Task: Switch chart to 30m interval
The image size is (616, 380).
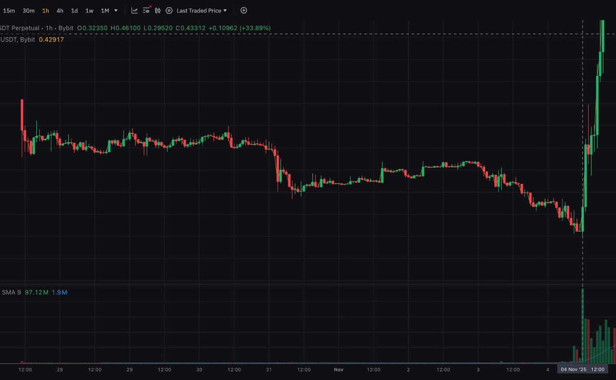Action: click(29, 10)
